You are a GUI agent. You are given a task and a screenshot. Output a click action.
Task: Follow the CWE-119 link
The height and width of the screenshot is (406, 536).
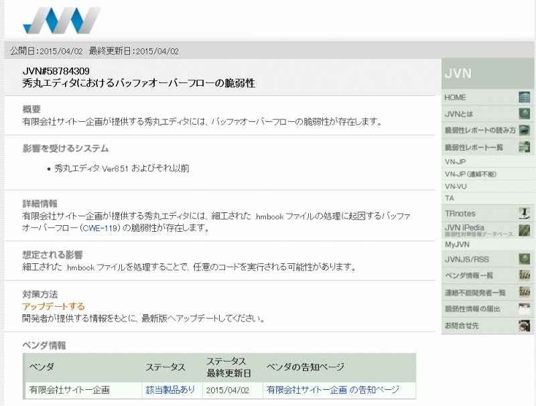tap(100, 228)
